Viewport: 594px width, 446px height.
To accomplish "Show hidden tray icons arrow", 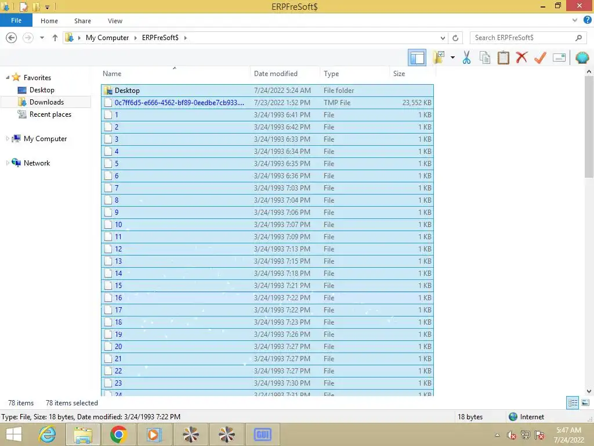I will click(x=497, y=435).
